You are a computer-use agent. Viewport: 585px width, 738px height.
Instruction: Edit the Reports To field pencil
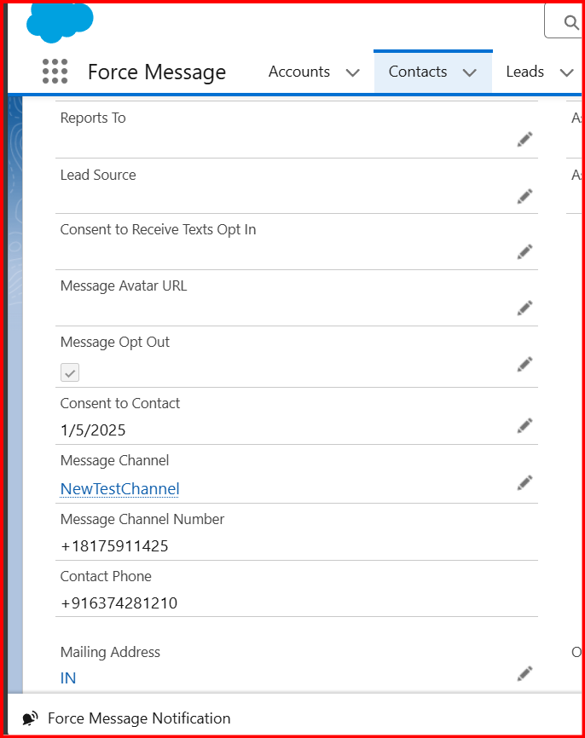coord(524,139)
